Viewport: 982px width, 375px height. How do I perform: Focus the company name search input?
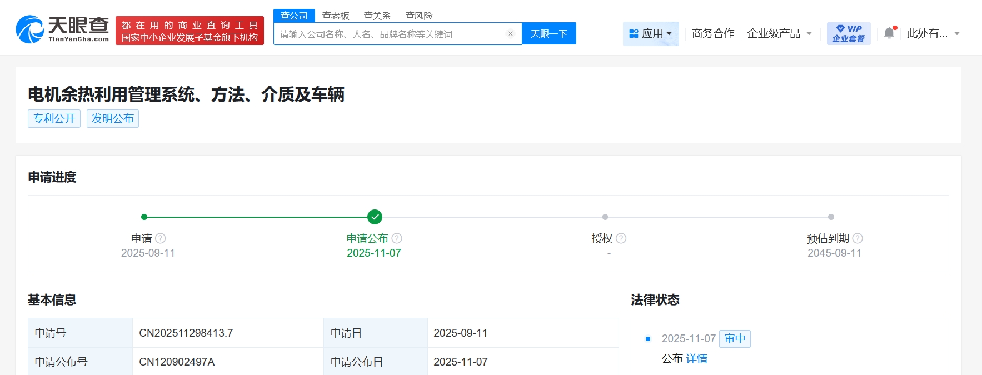389,34
